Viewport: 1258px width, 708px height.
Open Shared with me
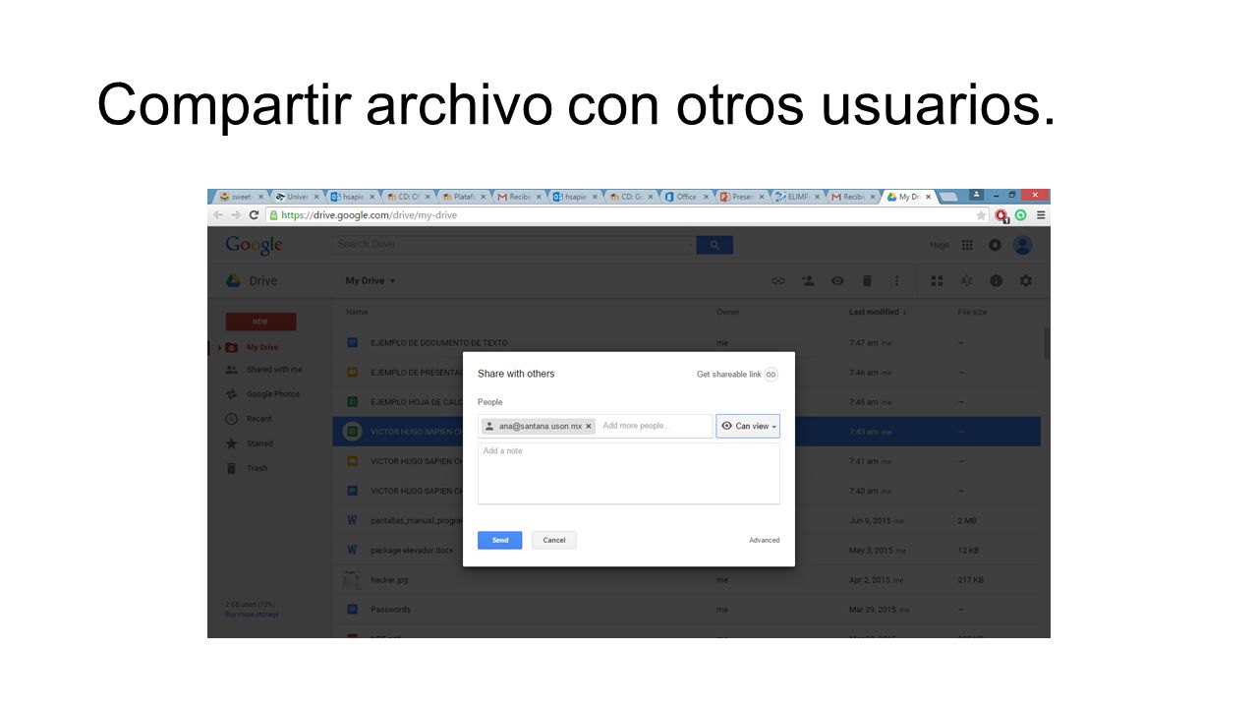[x=273, y=370]
